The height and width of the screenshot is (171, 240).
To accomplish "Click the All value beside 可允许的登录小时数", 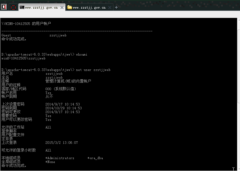I will click(x=48, y=150).
